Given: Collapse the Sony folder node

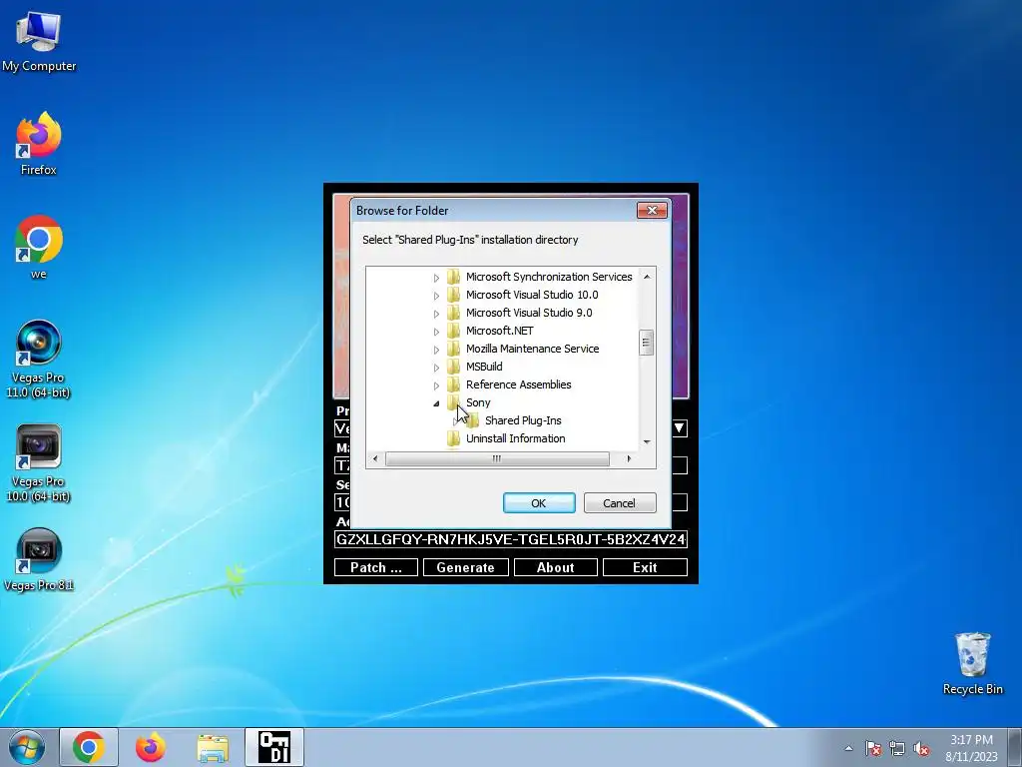Looking at the screenshot, I should (437, 403).
